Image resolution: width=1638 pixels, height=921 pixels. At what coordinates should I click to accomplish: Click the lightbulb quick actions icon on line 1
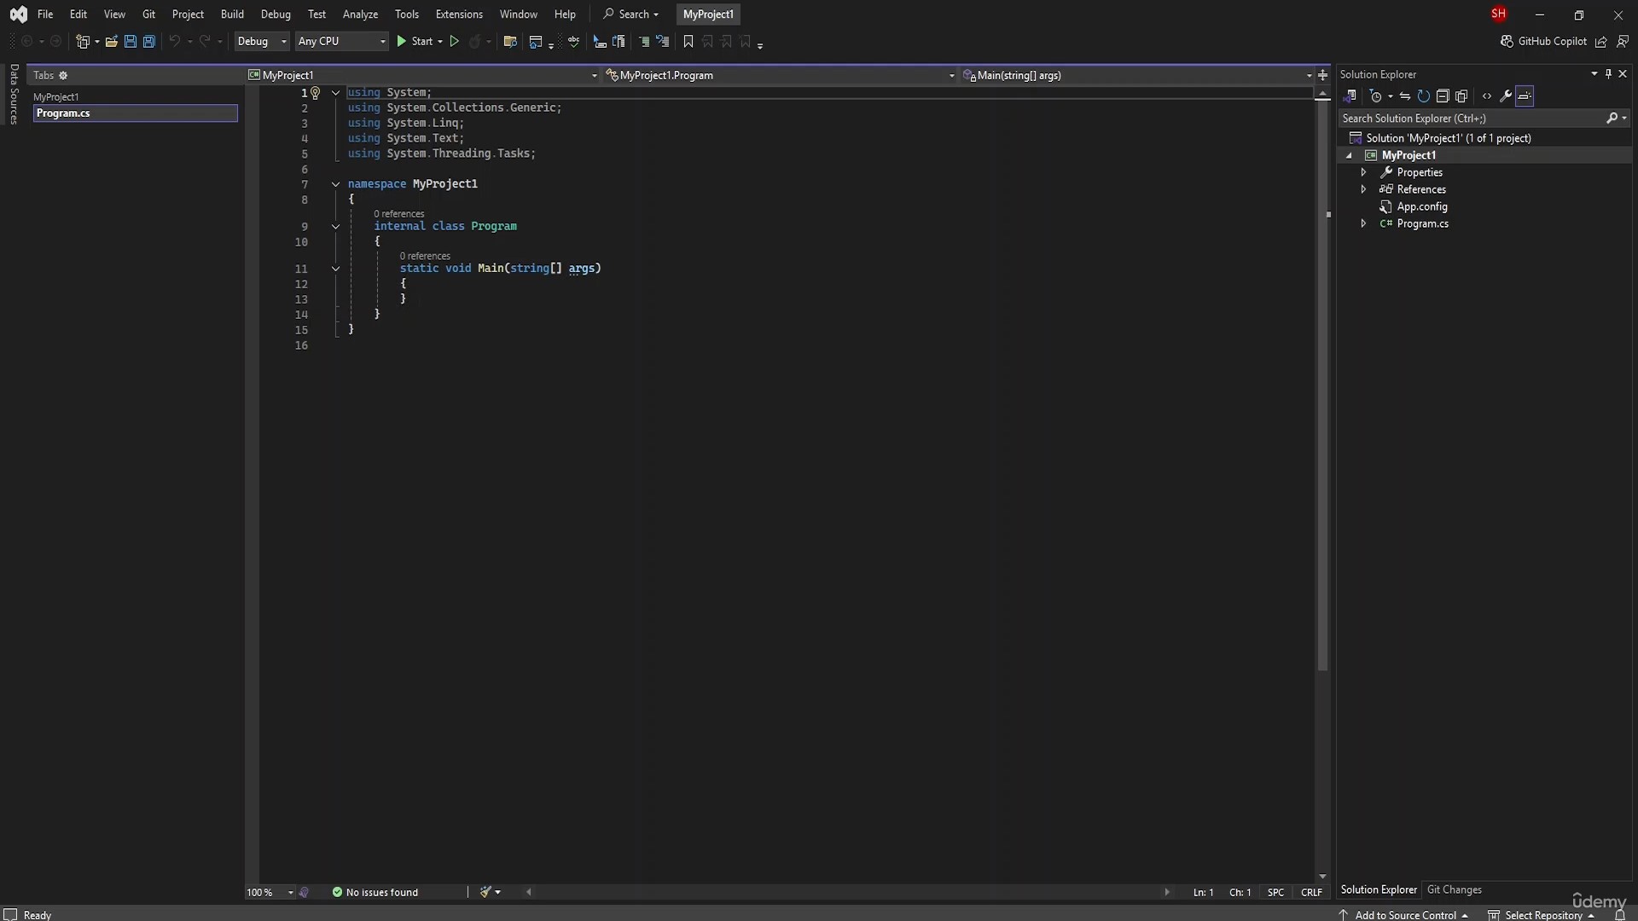[x=315, y=92]
